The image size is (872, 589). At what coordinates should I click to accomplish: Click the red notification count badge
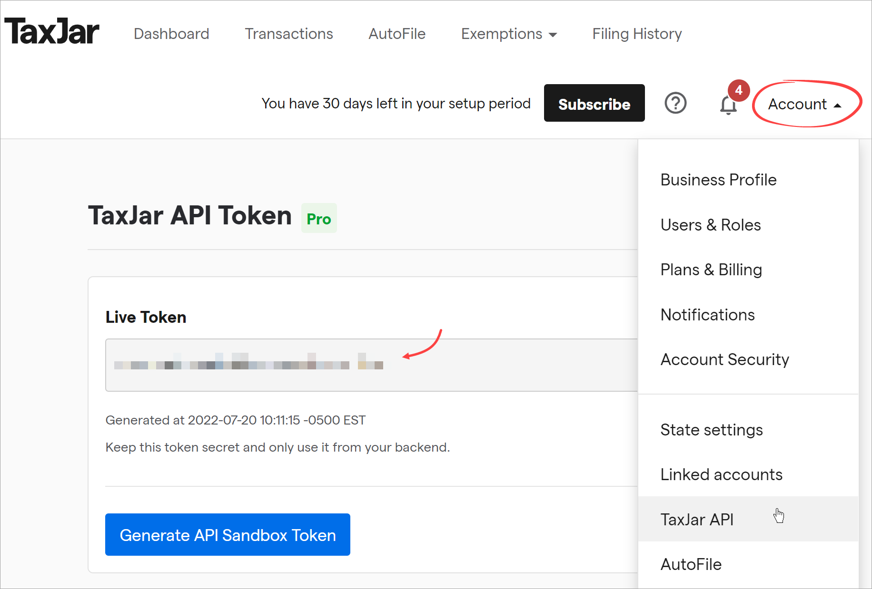point(738,90)
